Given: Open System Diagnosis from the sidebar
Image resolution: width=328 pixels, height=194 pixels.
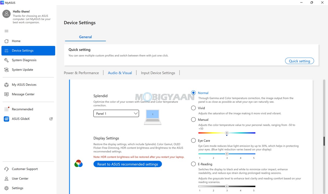Looking at the screenshot, I should click(x=28, y=60).
